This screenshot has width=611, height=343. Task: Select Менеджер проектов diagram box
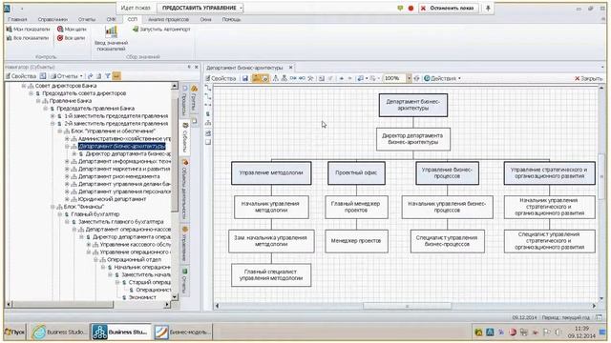pyautogui.click(x=356, y=241)
